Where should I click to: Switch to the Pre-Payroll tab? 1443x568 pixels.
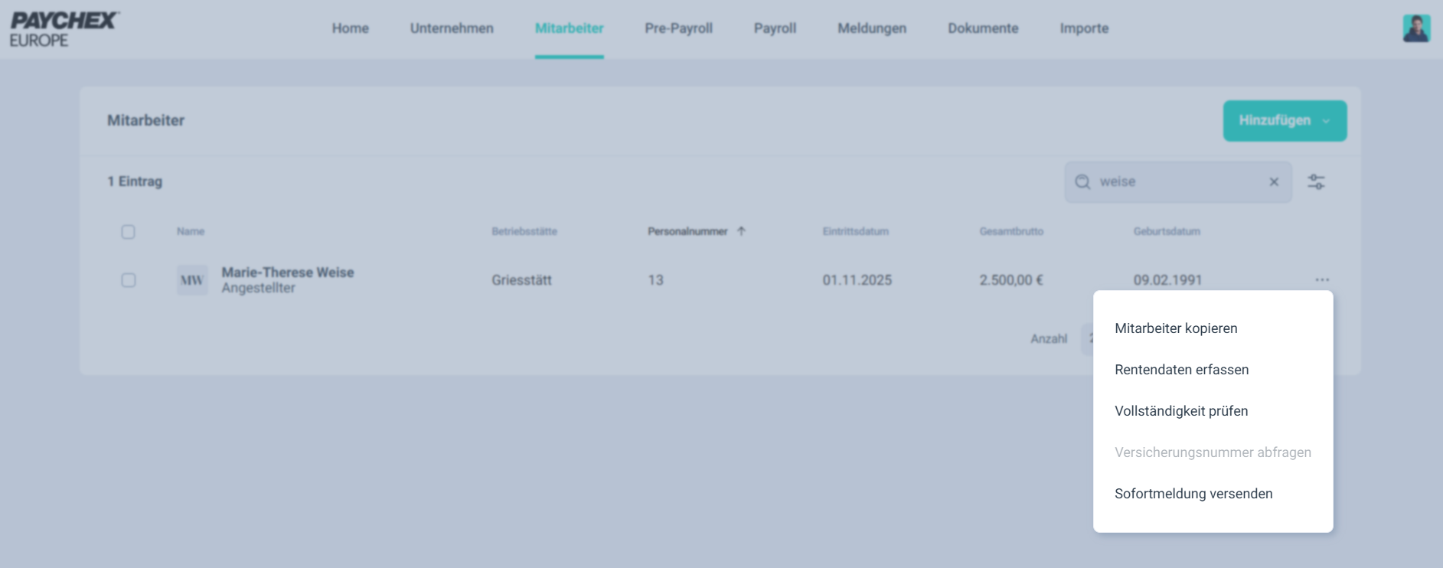click(x=678, y=28)
